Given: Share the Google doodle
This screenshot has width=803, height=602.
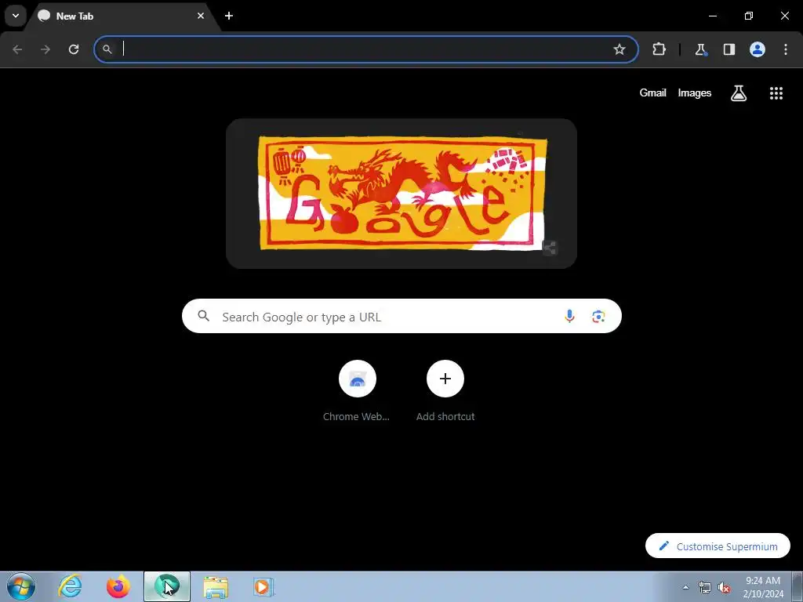Looking at the screenshot, I should tap(550, 248).
